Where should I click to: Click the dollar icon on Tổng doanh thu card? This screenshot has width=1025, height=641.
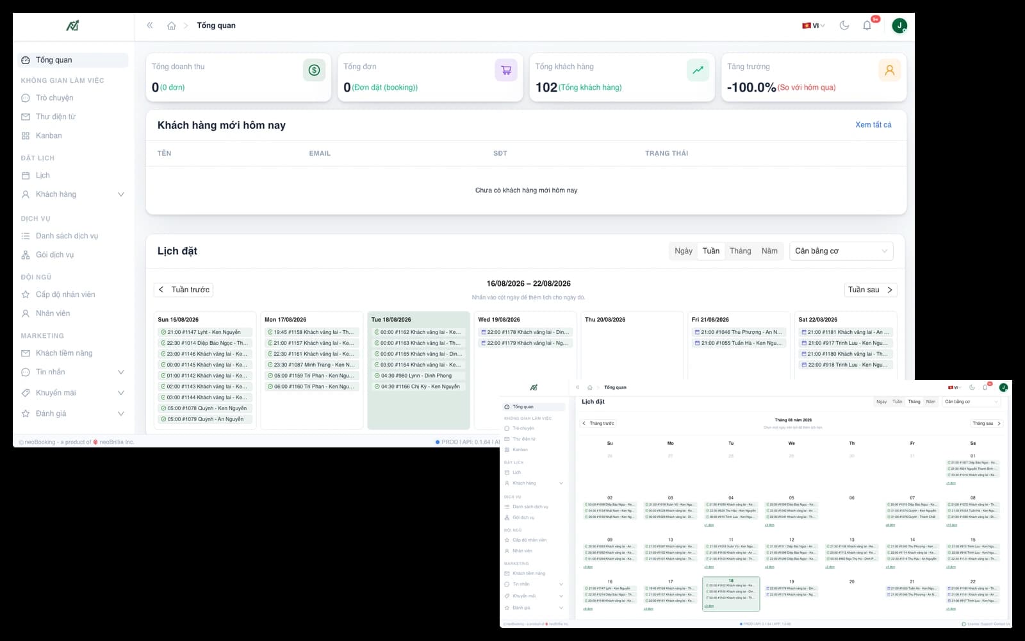[314, 70]
